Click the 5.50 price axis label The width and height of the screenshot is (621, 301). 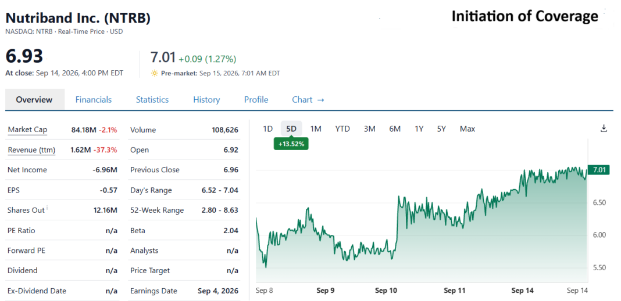pos(599,268)
